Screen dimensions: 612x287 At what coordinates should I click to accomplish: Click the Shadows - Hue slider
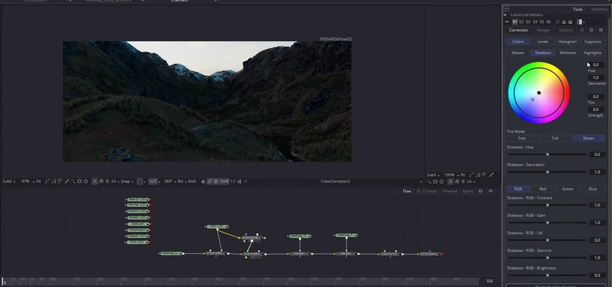tap(547, 155)
